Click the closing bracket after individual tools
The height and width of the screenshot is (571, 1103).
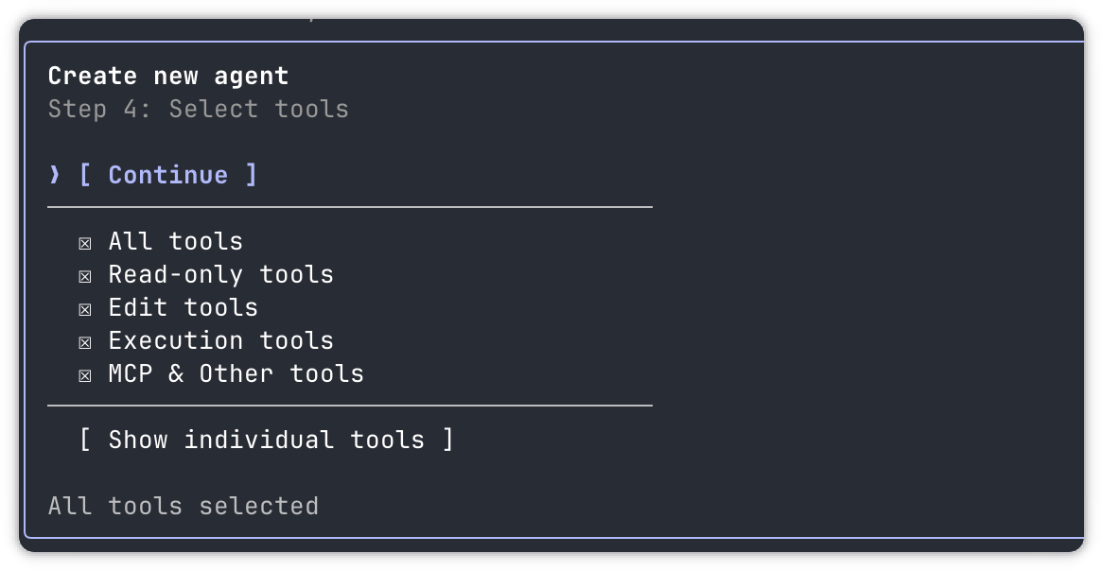click(x=447, y=440)
